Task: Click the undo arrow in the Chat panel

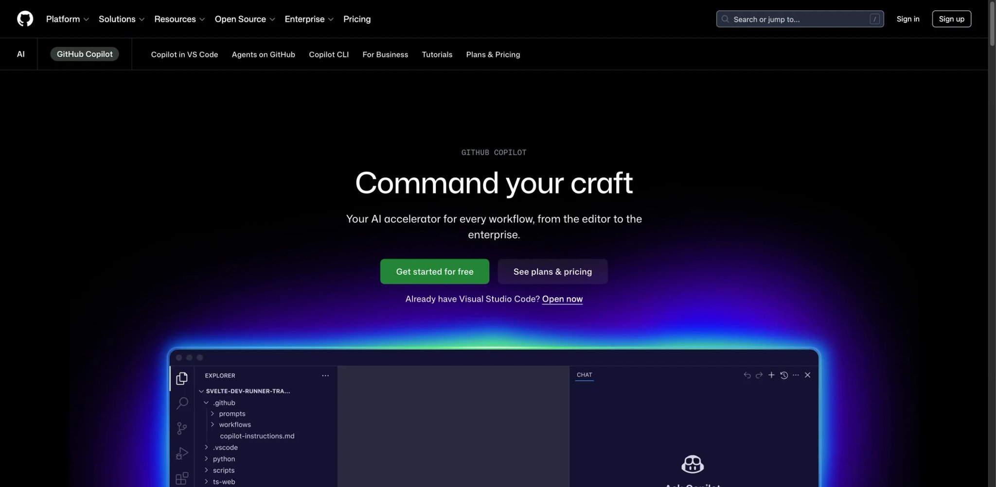Action: pos(747,375)
